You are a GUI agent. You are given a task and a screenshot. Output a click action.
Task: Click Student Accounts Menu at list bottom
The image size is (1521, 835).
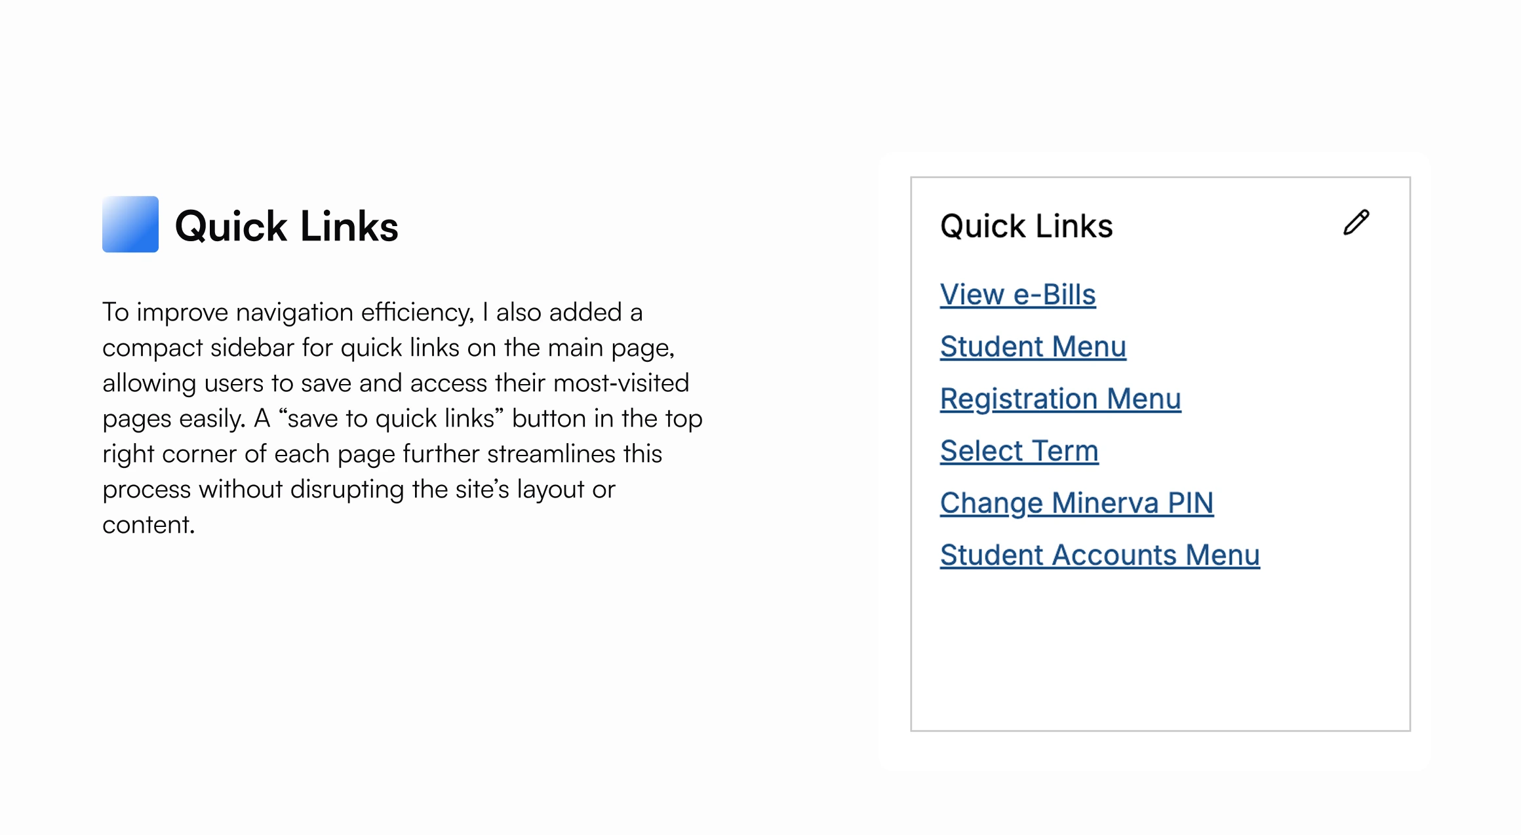[x=1099, y=554]
